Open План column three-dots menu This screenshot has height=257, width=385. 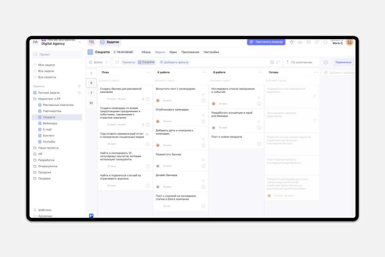point(149,72)
